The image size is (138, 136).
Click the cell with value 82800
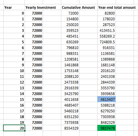coord(106,13)
